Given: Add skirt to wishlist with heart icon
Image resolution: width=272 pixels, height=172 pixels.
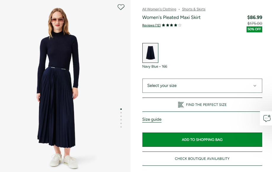Looking at the screenshot, I should pyautogui.click(x=121, y=7).
